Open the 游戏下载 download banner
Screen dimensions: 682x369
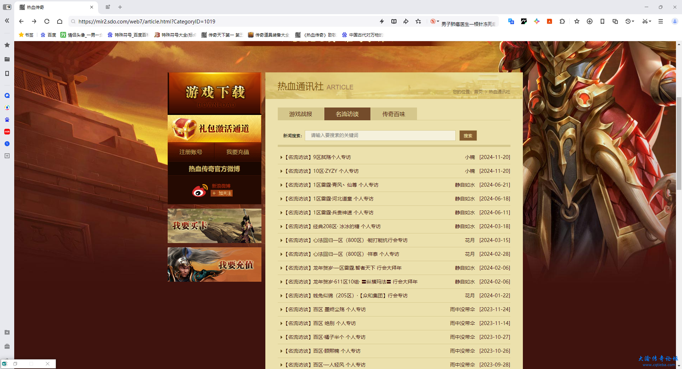pyautogui.click(x=215, y=93)
